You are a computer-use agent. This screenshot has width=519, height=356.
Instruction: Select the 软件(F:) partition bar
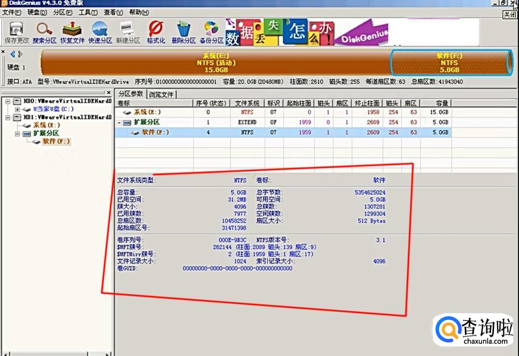[x=451, y=63]
